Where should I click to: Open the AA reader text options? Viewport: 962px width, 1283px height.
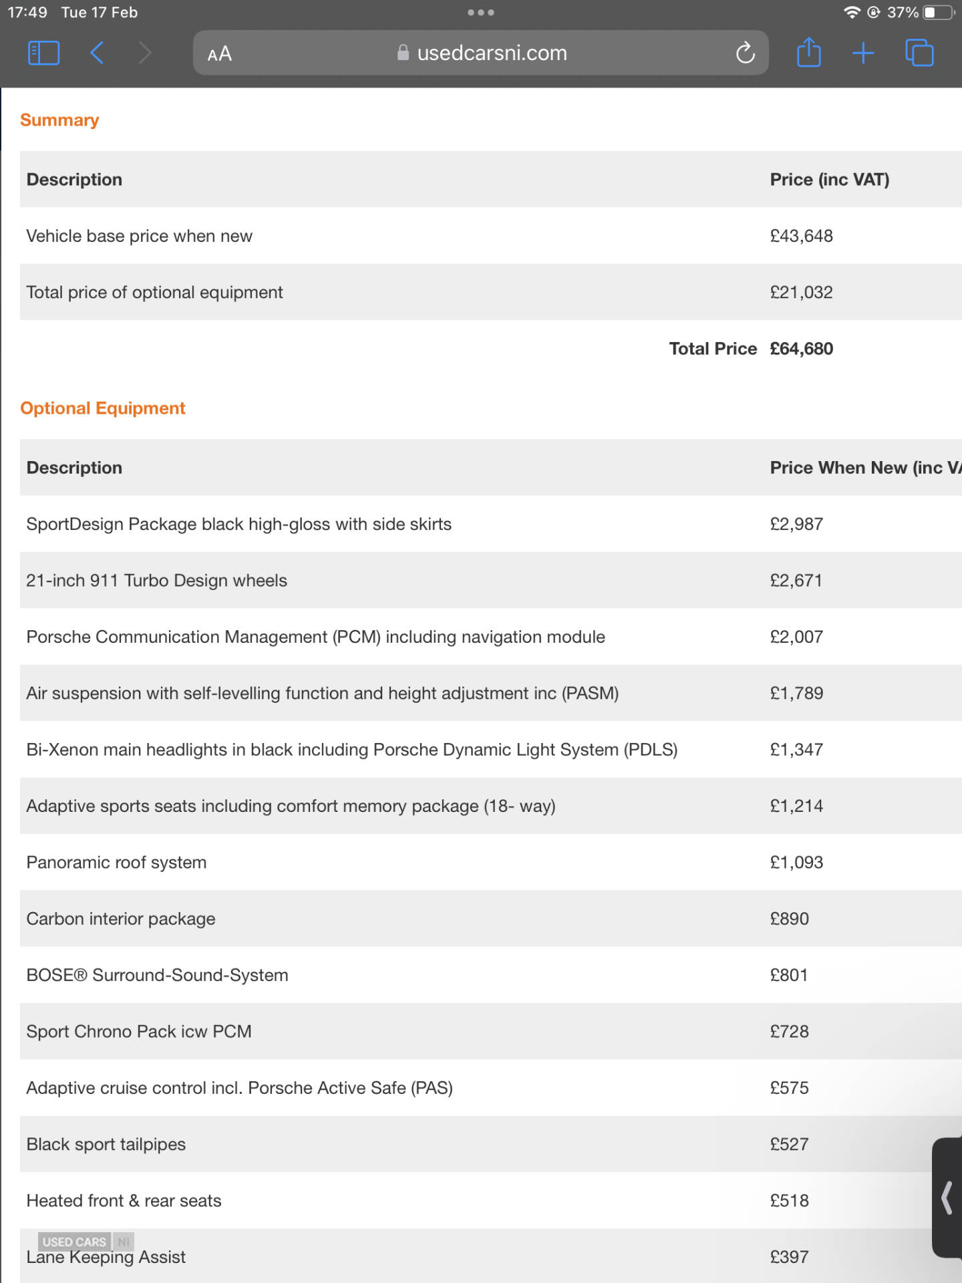tap(220, 53)
